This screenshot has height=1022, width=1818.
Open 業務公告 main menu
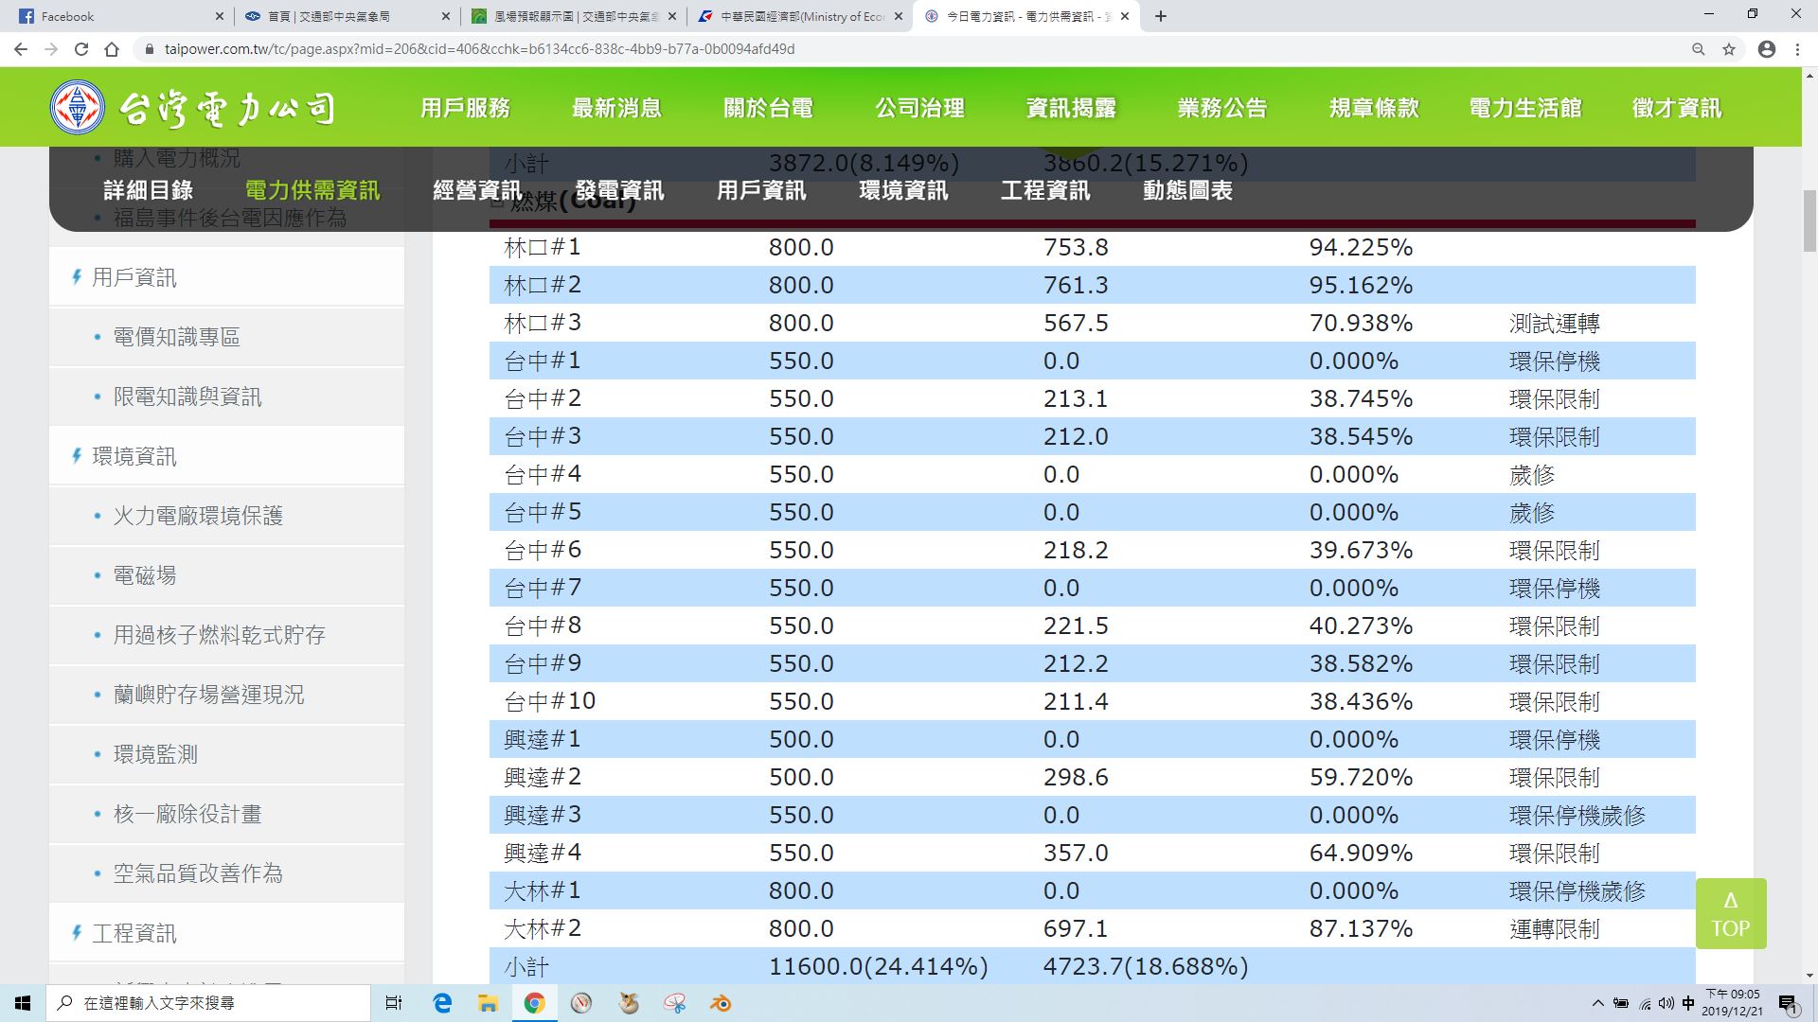(x=1222, y=108)
